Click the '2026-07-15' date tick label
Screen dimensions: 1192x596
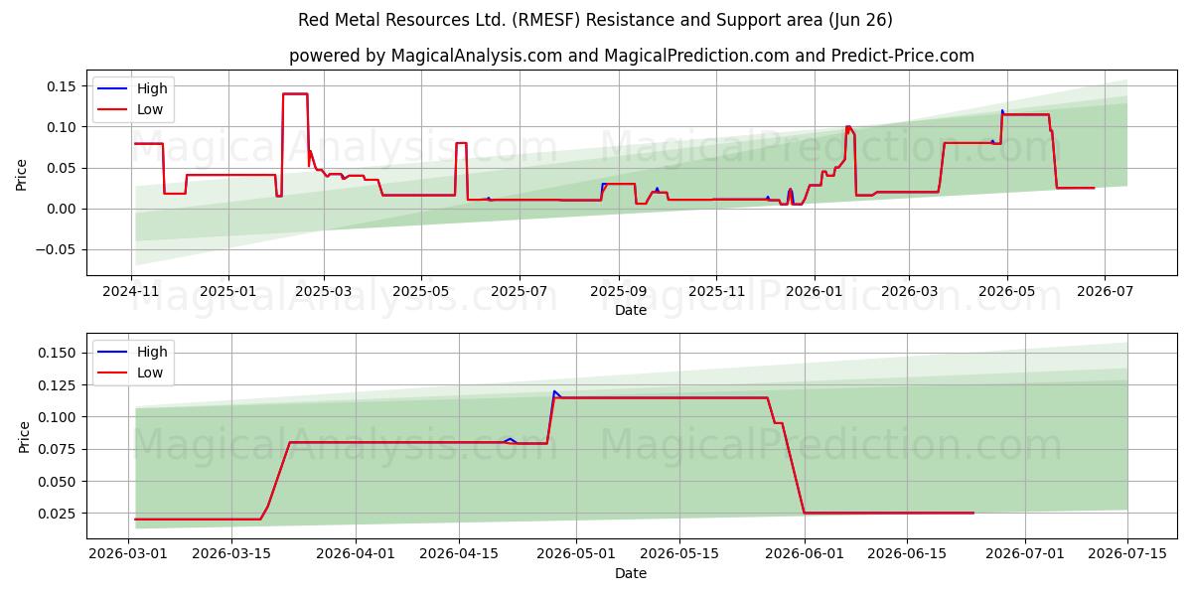[x=1126, y=554]
